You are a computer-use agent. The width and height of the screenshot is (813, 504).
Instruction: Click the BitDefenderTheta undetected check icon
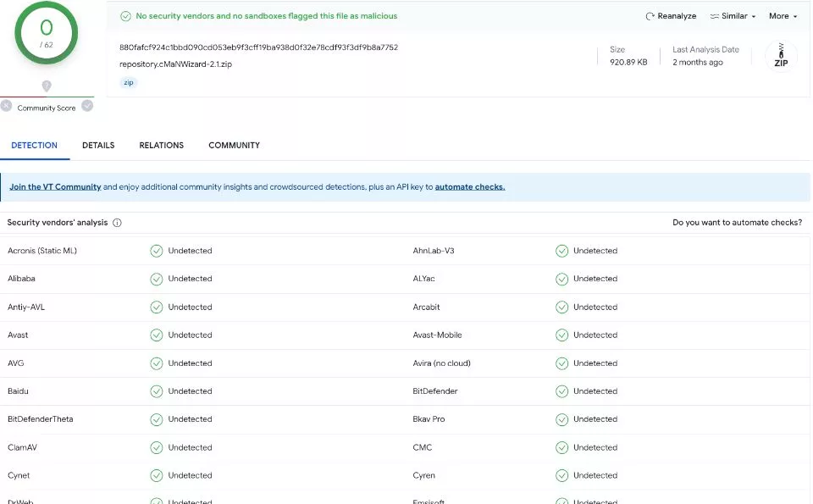157,419
